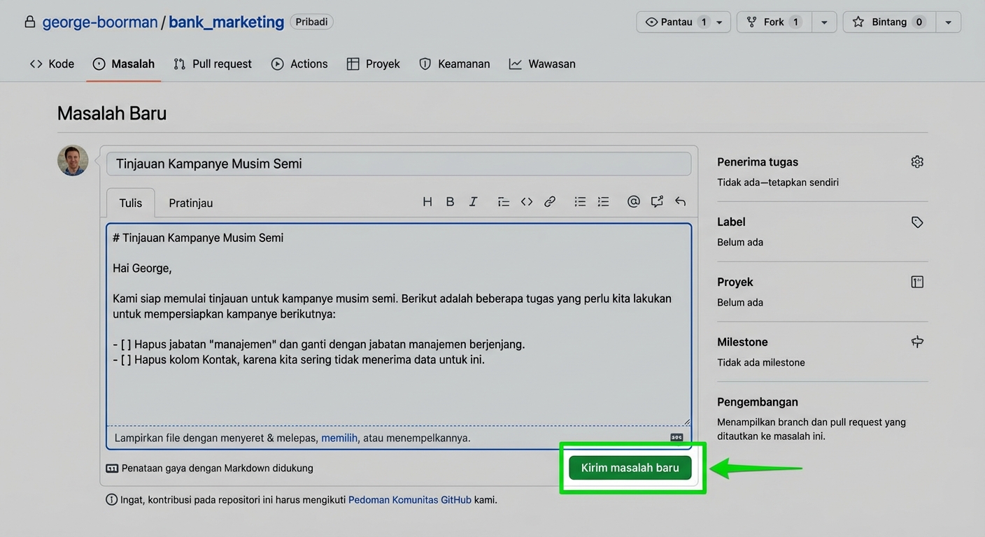Reference an issue or pull request icon

657,201
